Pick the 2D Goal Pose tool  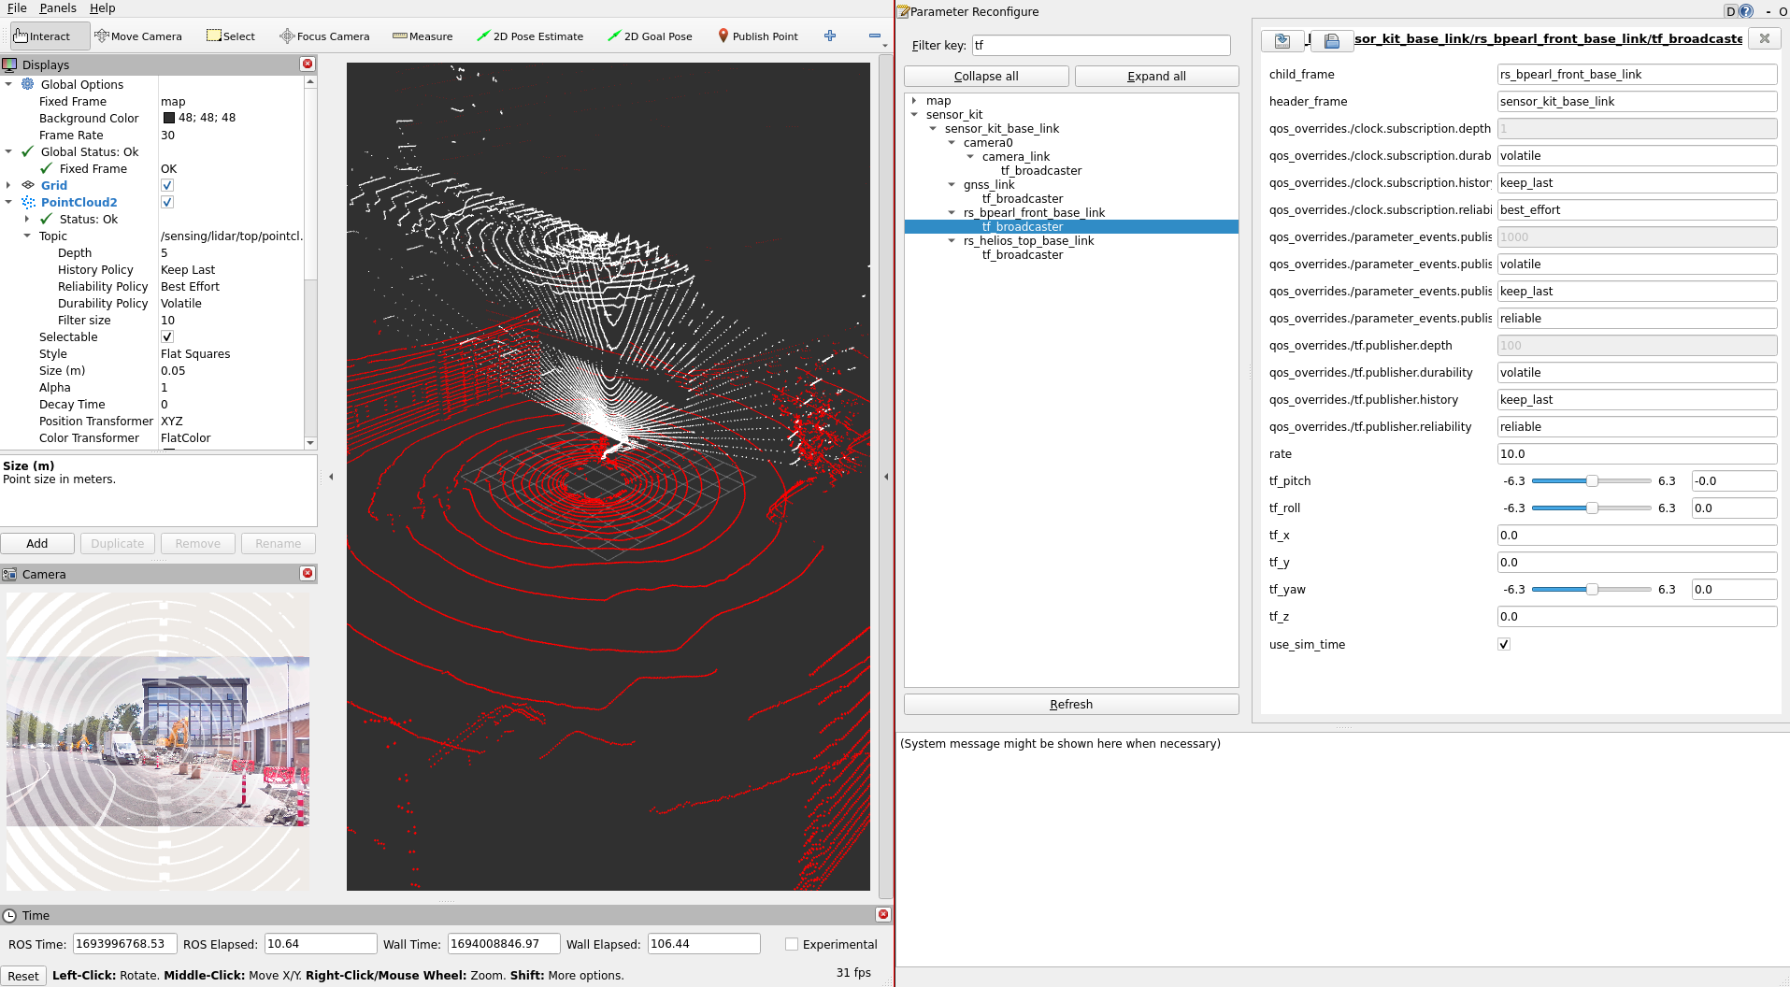[650, 36]
